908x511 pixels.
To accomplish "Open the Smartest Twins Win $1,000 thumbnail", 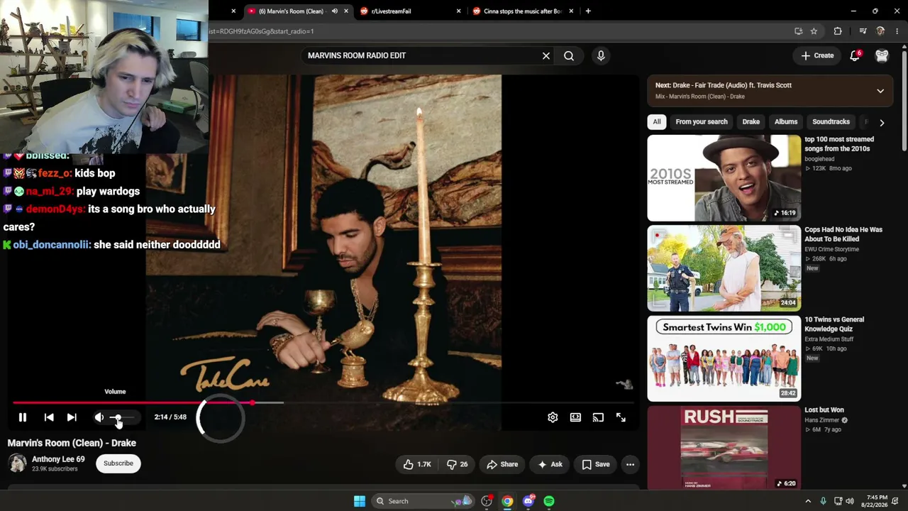I will 724,358.
